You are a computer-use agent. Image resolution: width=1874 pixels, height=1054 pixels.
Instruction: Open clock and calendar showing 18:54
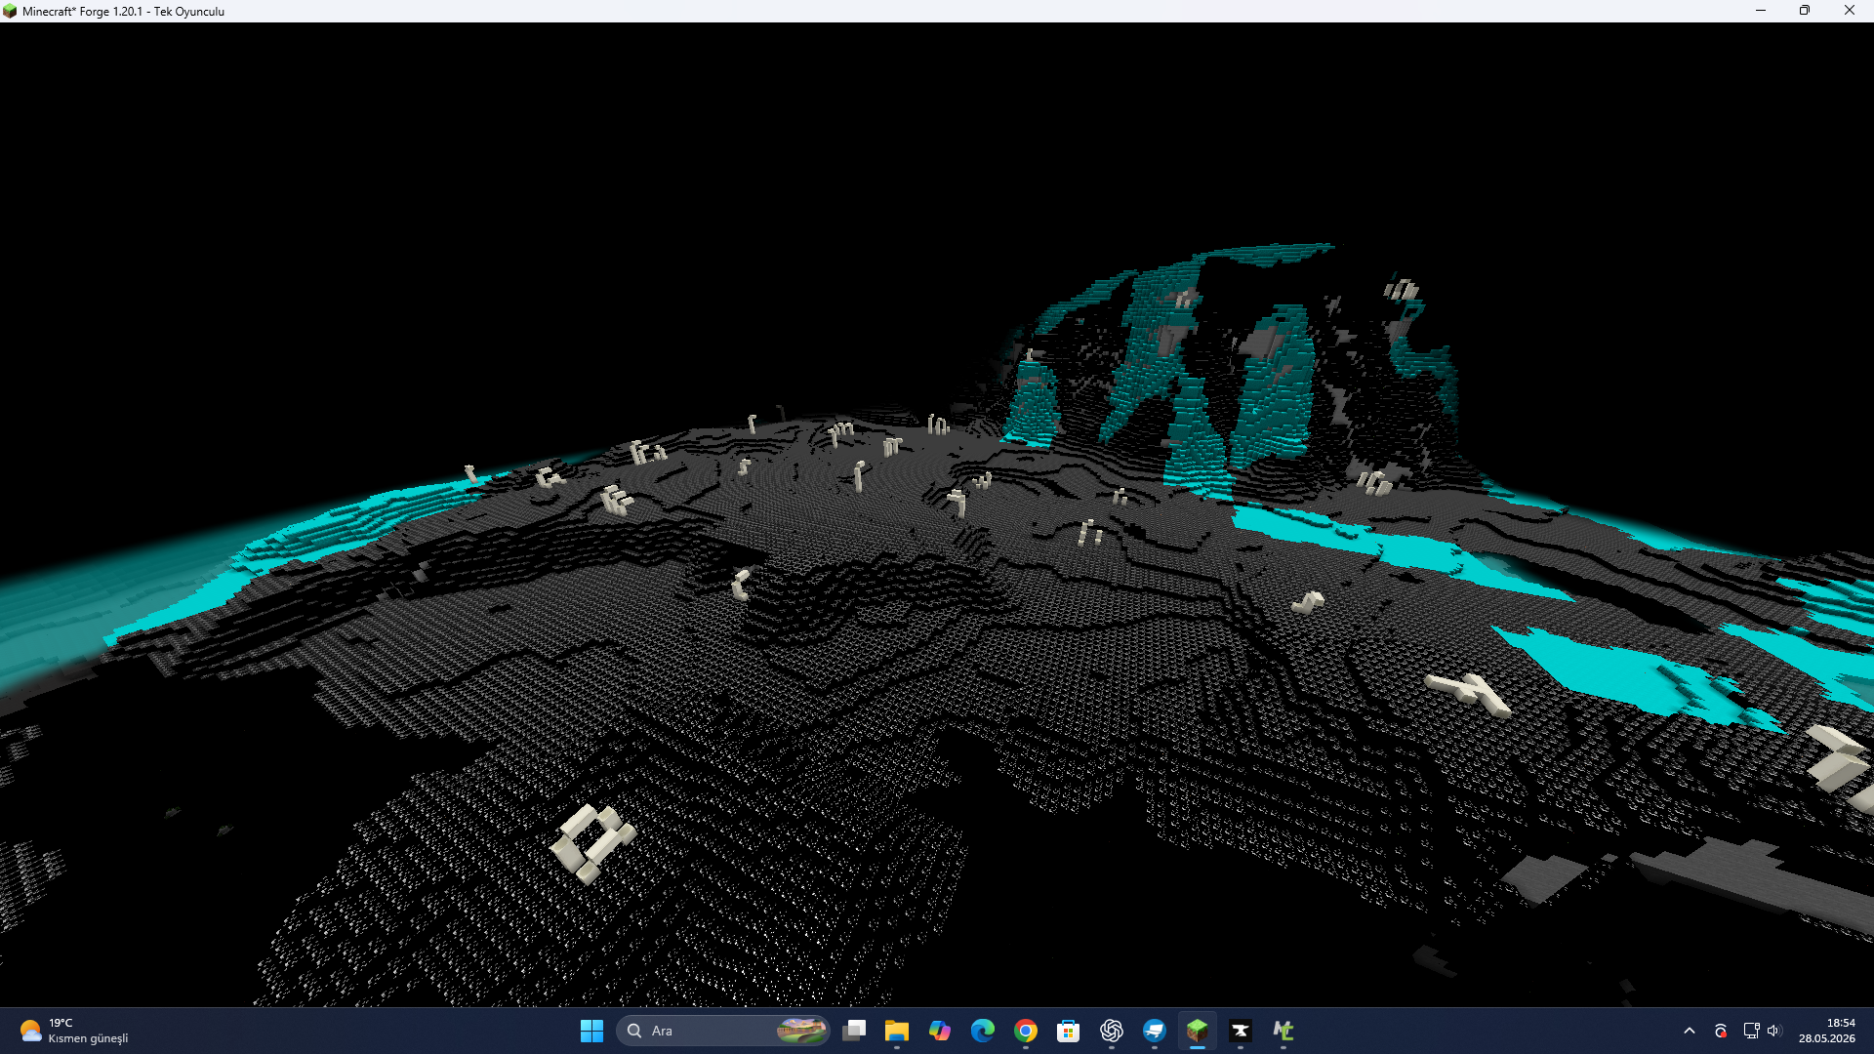coord(1827,1031)
